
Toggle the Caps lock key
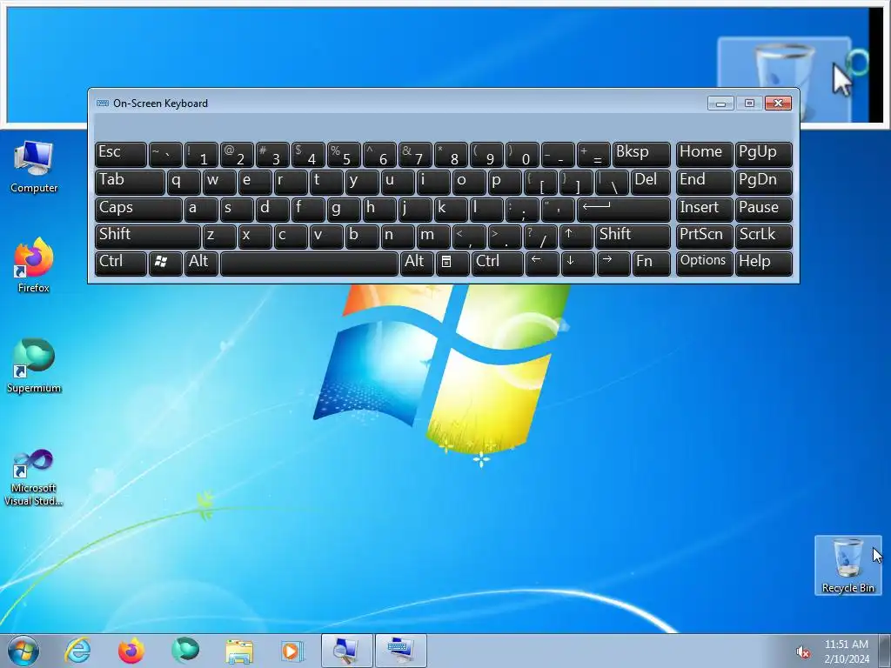(x=138, y=209)
